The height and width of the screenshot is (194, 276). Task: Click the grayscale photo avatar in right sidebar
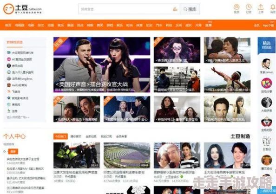267,102
